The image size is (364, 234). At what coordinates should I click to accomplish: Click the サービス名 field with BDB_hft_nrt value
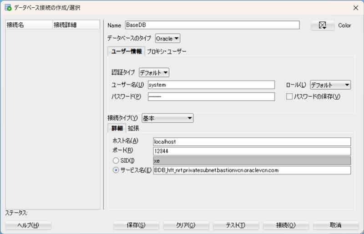(252, 170)
